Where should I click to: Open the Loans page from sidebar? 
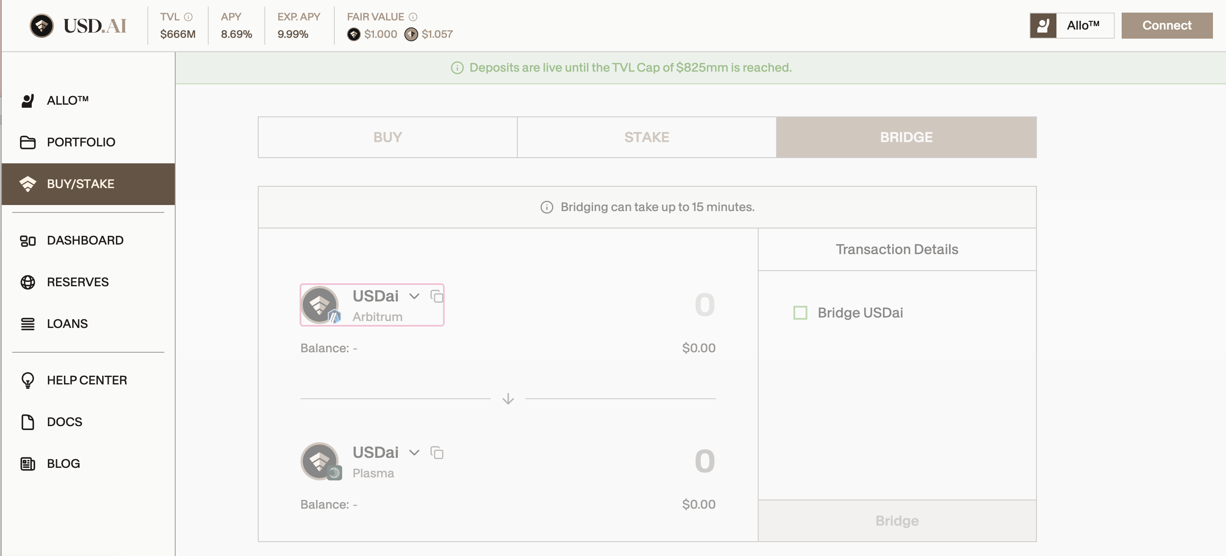point(67,324)
